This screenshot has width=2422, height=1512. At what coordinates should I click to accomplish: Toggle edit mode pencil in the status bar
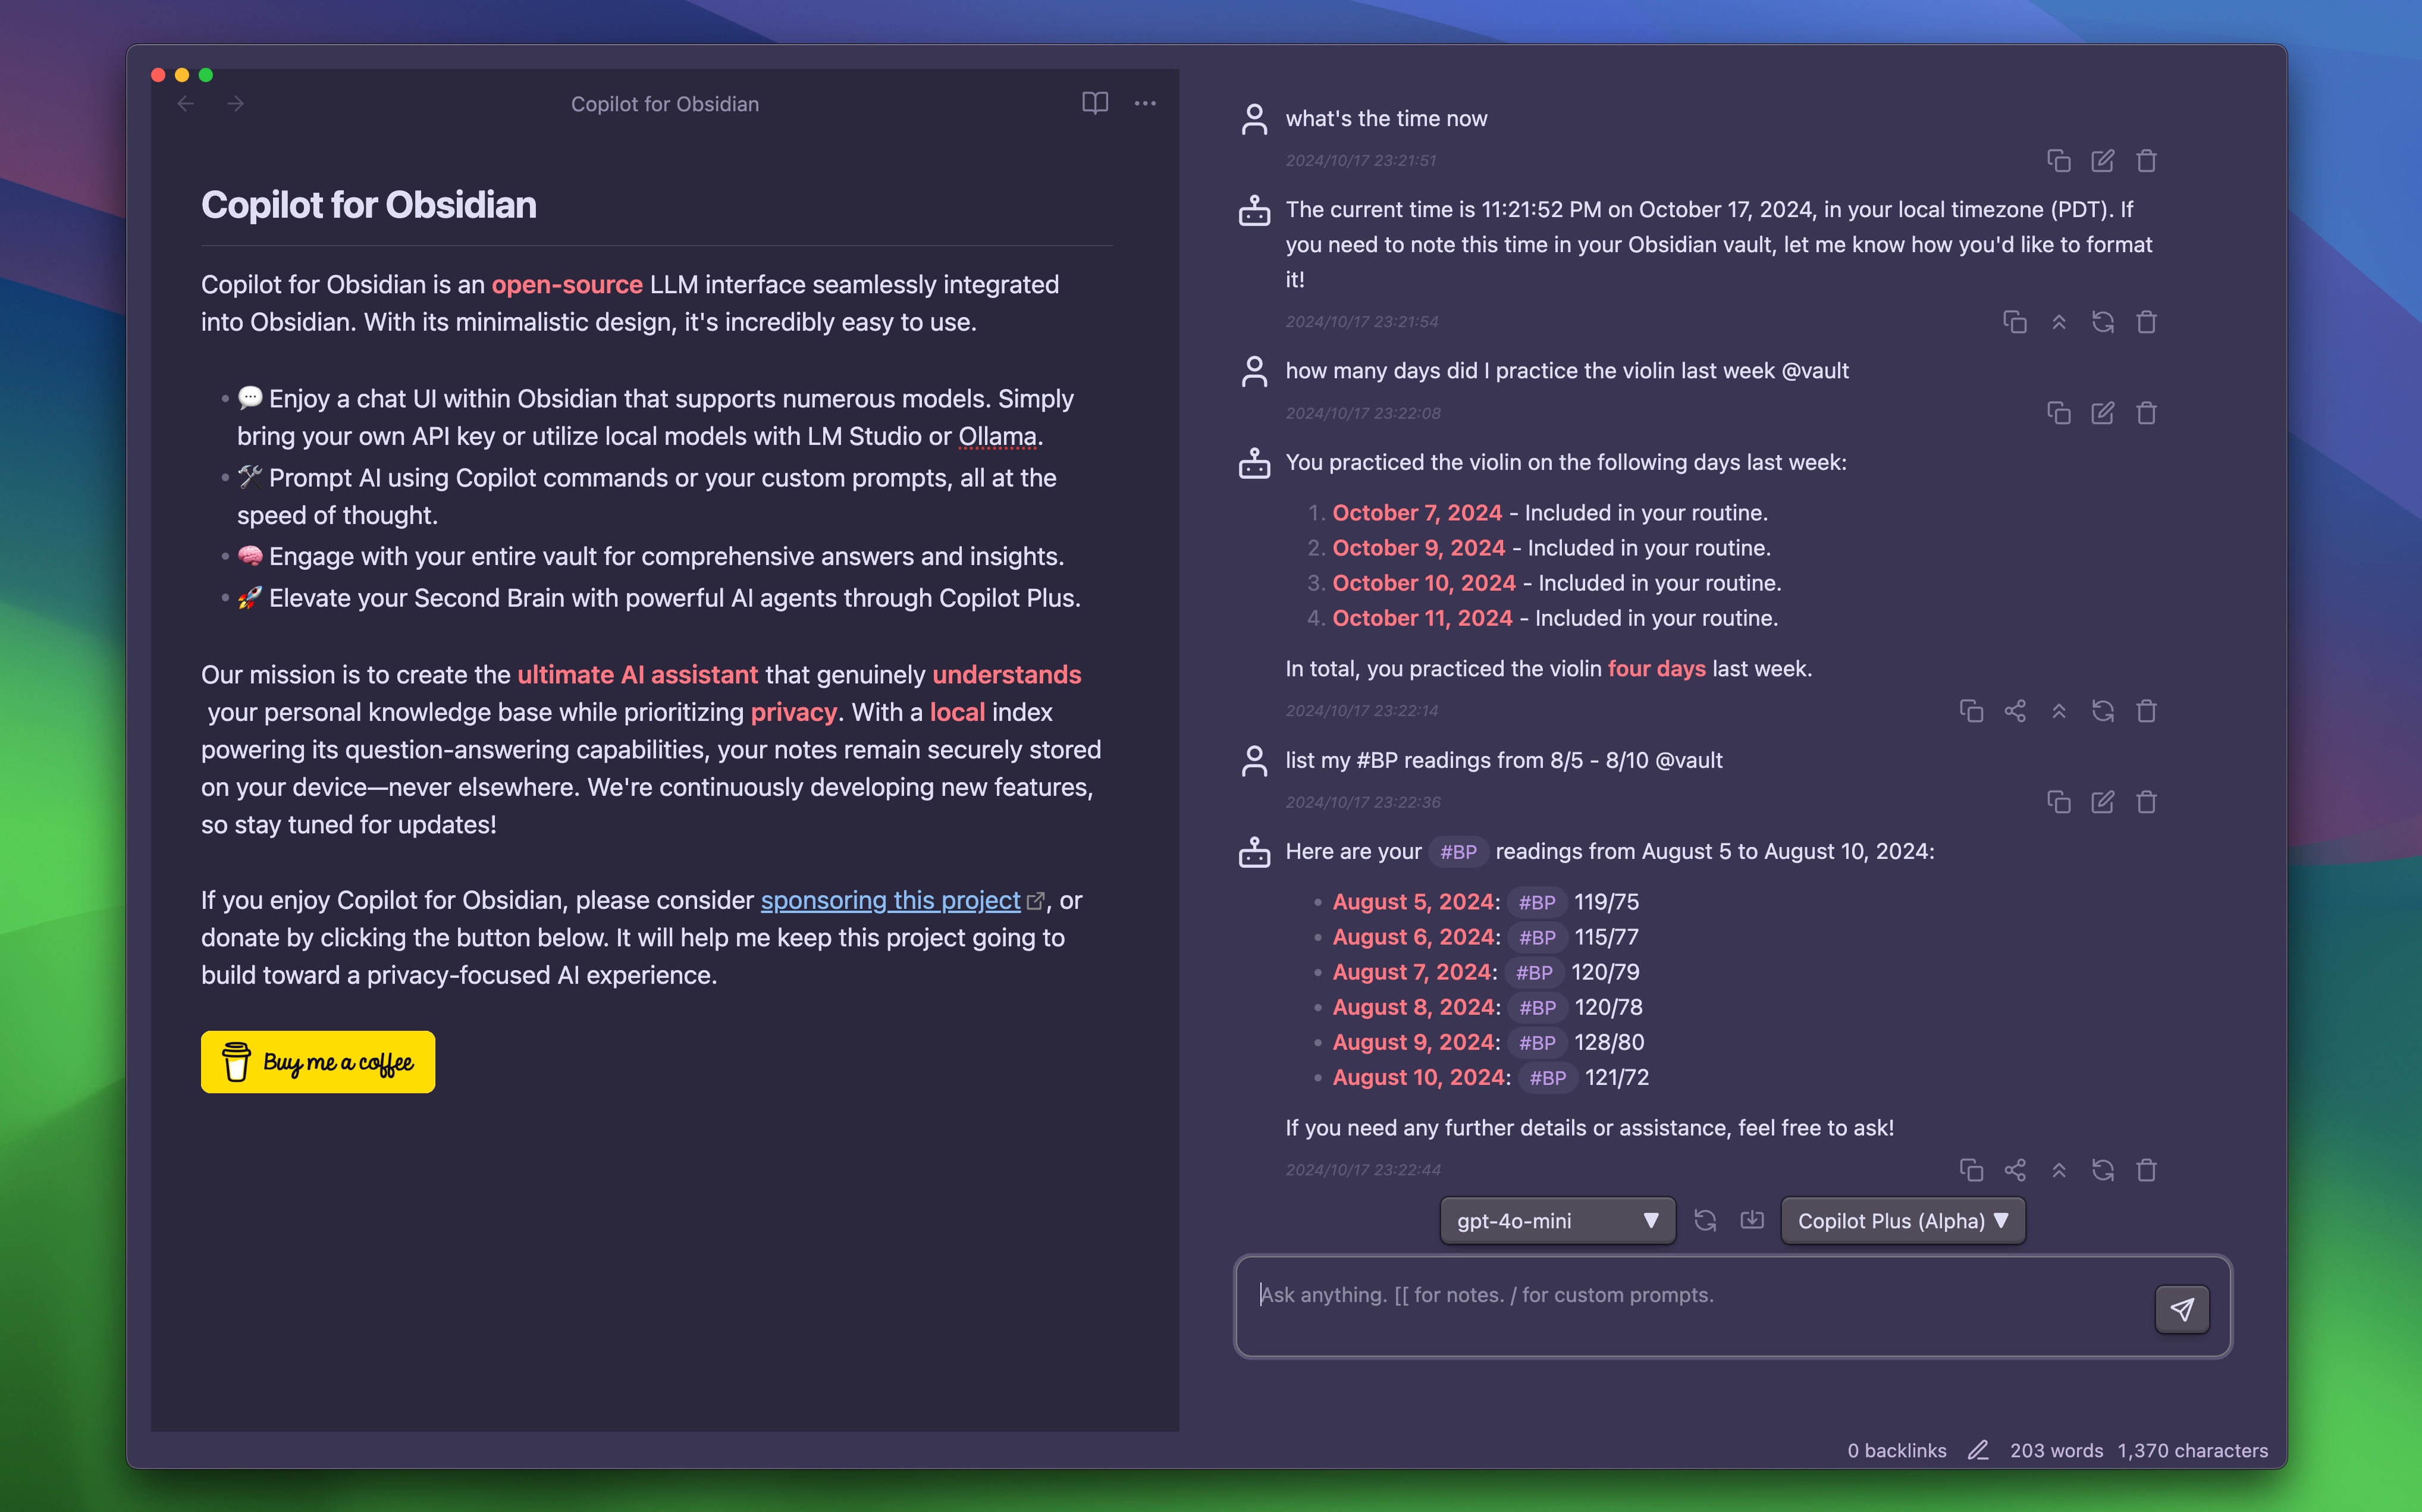tap(1977, 1450)
